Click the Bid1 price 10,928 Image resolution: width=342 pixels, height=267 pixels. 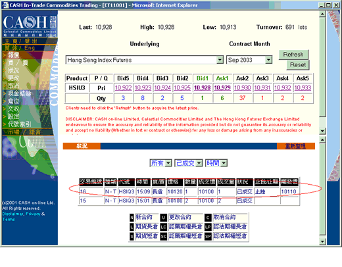(x=203, y=88)
